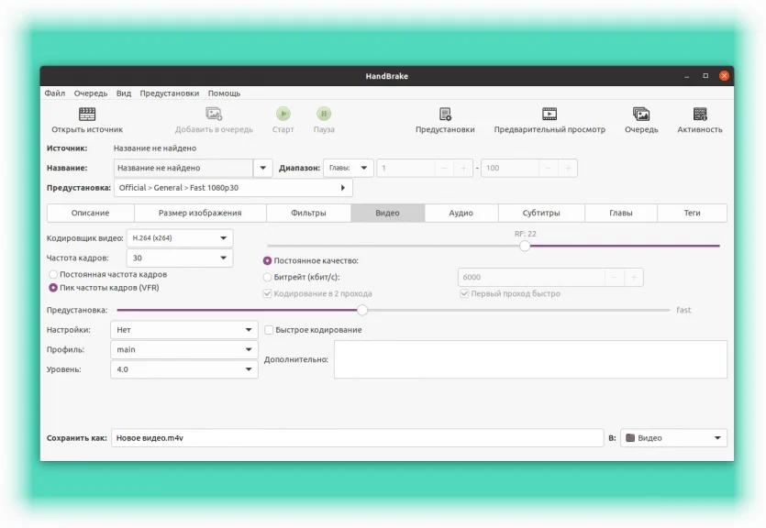766x528 pixels.
Task: Click the RF: 22 quality slider handle
Action: click(x=525, y=246)
